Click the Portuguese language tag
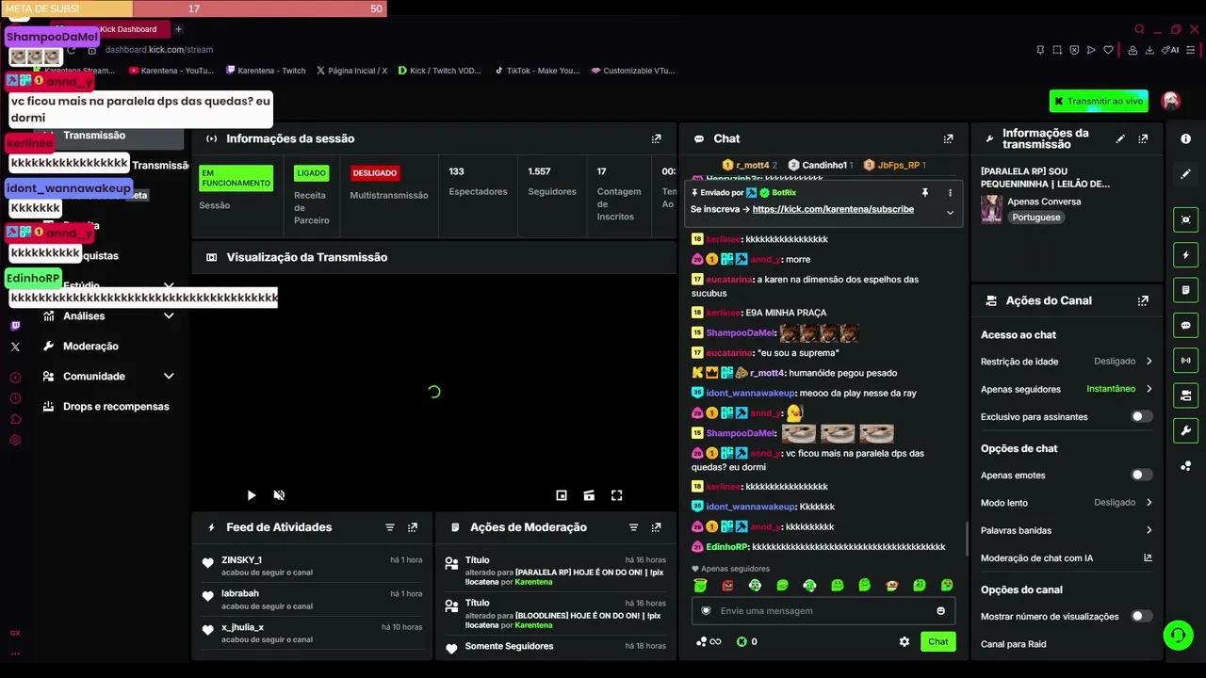 [x=1036, y=218]
